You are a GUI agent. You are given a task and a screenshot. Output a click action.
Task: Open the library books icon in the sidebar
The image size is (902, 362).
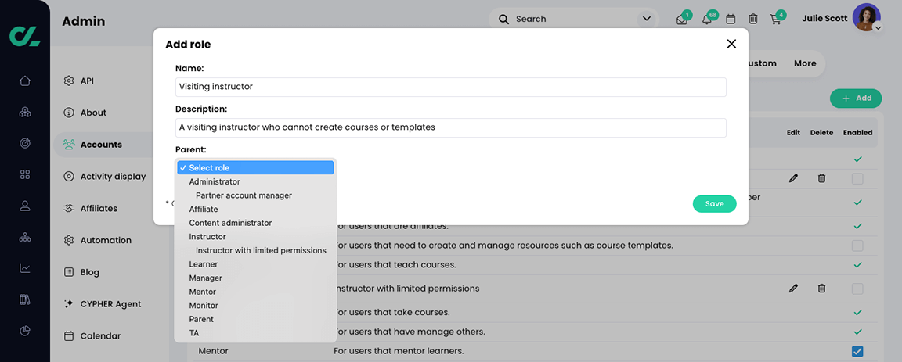[x=25, y=299]
